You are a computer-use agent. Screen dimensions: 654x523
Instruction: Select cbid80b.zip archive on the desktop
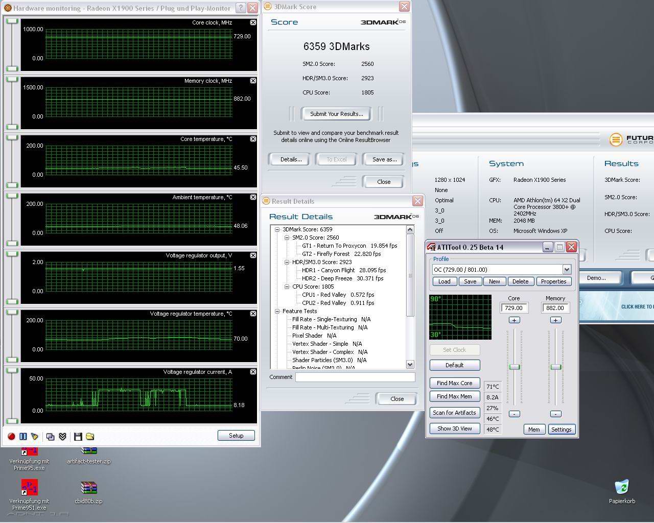click(89, 492)
